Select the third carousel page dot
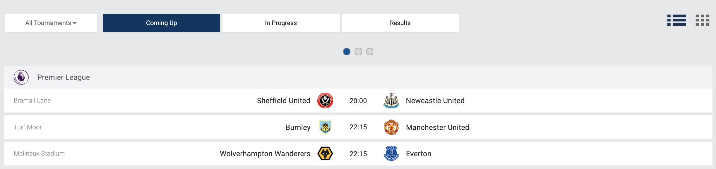Image resolution: width=716 pixels, height=169 pixels. click(370, 52)
